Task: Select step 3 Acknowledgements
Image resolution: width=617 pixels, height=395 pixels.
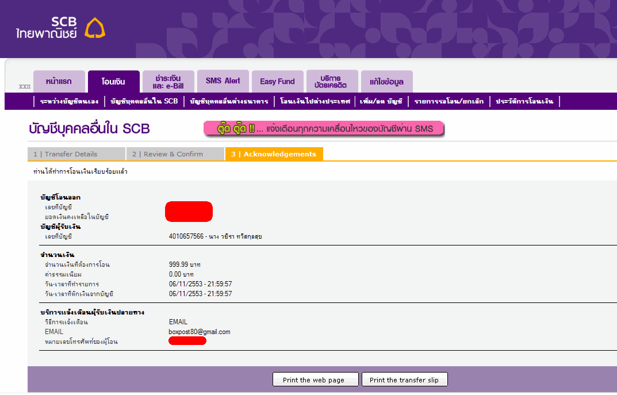Action: [x=274, y=154]
